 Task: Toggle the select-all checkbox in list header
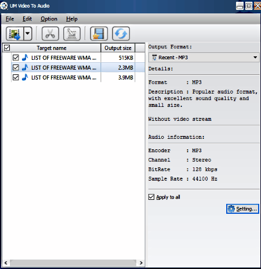(x=7, y=48)
